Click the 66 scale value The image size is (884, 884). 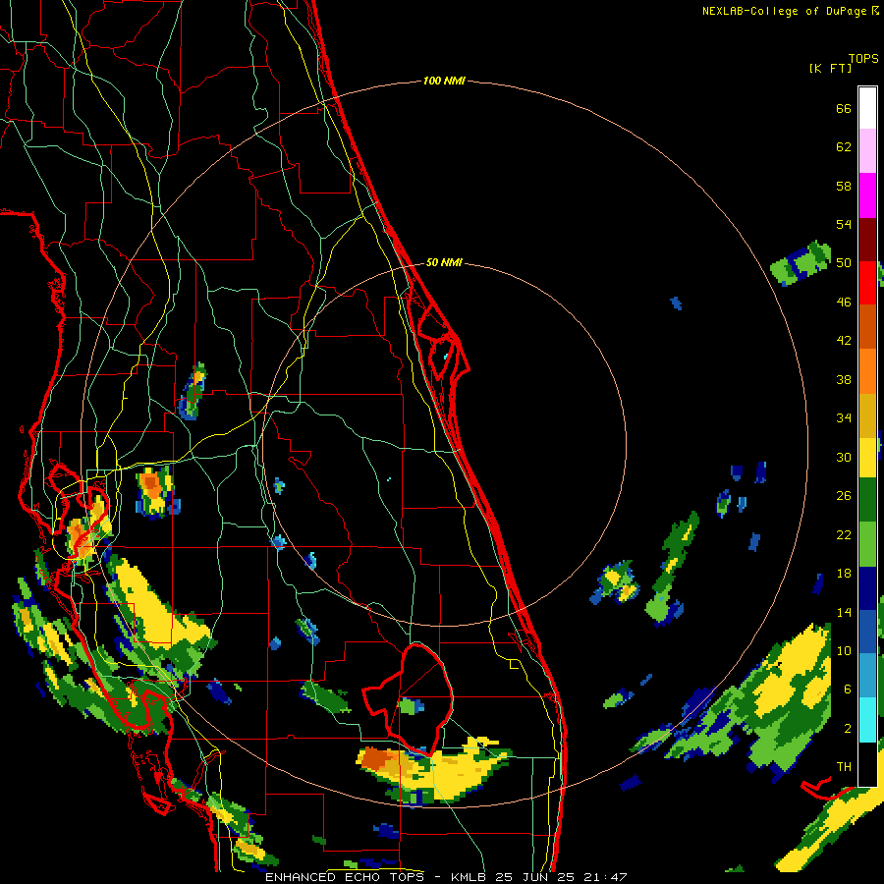(x=844, y=108)
